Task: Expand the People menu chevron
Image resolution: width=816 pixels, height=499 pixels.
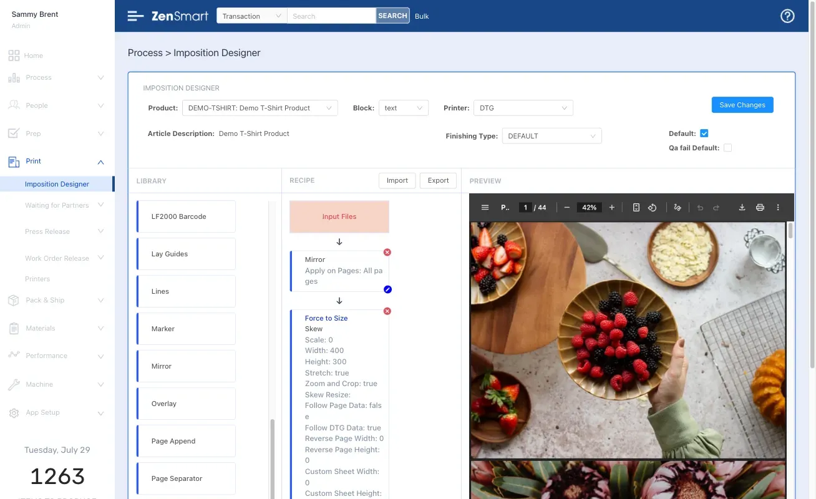Action: 101,105
